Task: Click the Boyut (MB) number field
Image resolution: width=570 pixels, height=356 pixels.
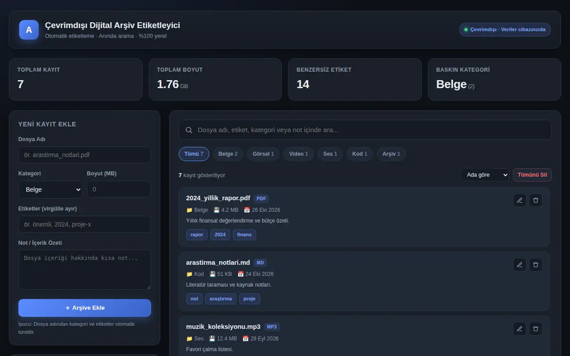Action: click(x=119, y=189)
